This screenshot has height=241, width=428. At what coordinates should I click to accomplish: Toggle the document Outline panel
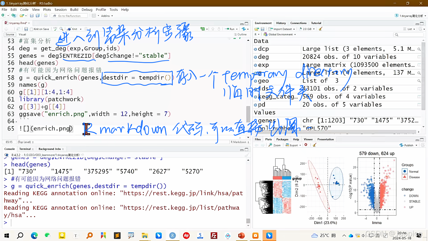(x=240, y=34)
